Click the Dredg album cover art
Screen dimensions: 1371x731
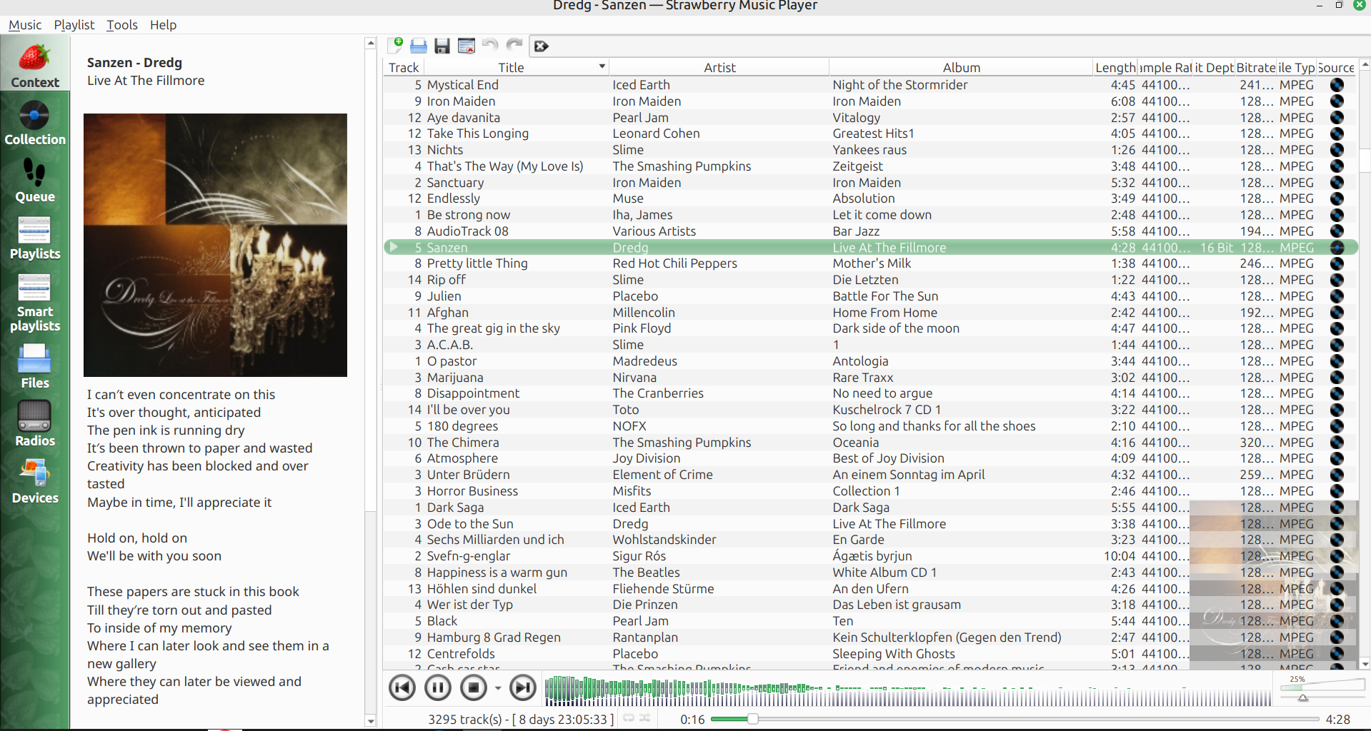[215, 245]
